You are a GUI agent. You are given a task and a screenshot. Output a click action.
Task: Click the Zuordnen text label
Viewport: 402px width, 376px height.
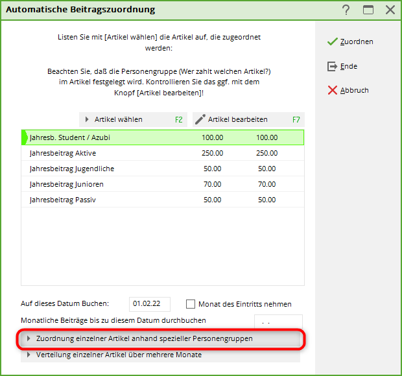[357, 41]
